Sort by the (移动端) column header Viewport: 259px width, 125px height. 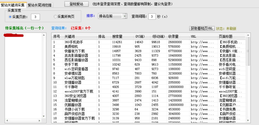click(159, 37)
